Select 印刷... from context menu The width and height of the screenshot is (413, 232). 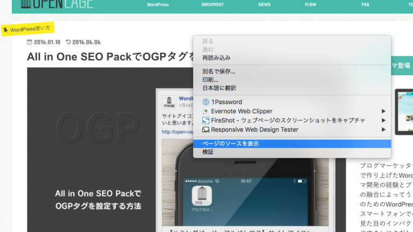pyautogui.click(x=292, y=80)
